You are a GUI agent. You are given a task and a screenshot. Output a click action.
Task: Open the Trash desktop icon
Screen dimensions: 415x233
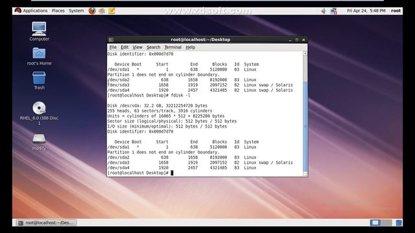(x=39, y=80)
